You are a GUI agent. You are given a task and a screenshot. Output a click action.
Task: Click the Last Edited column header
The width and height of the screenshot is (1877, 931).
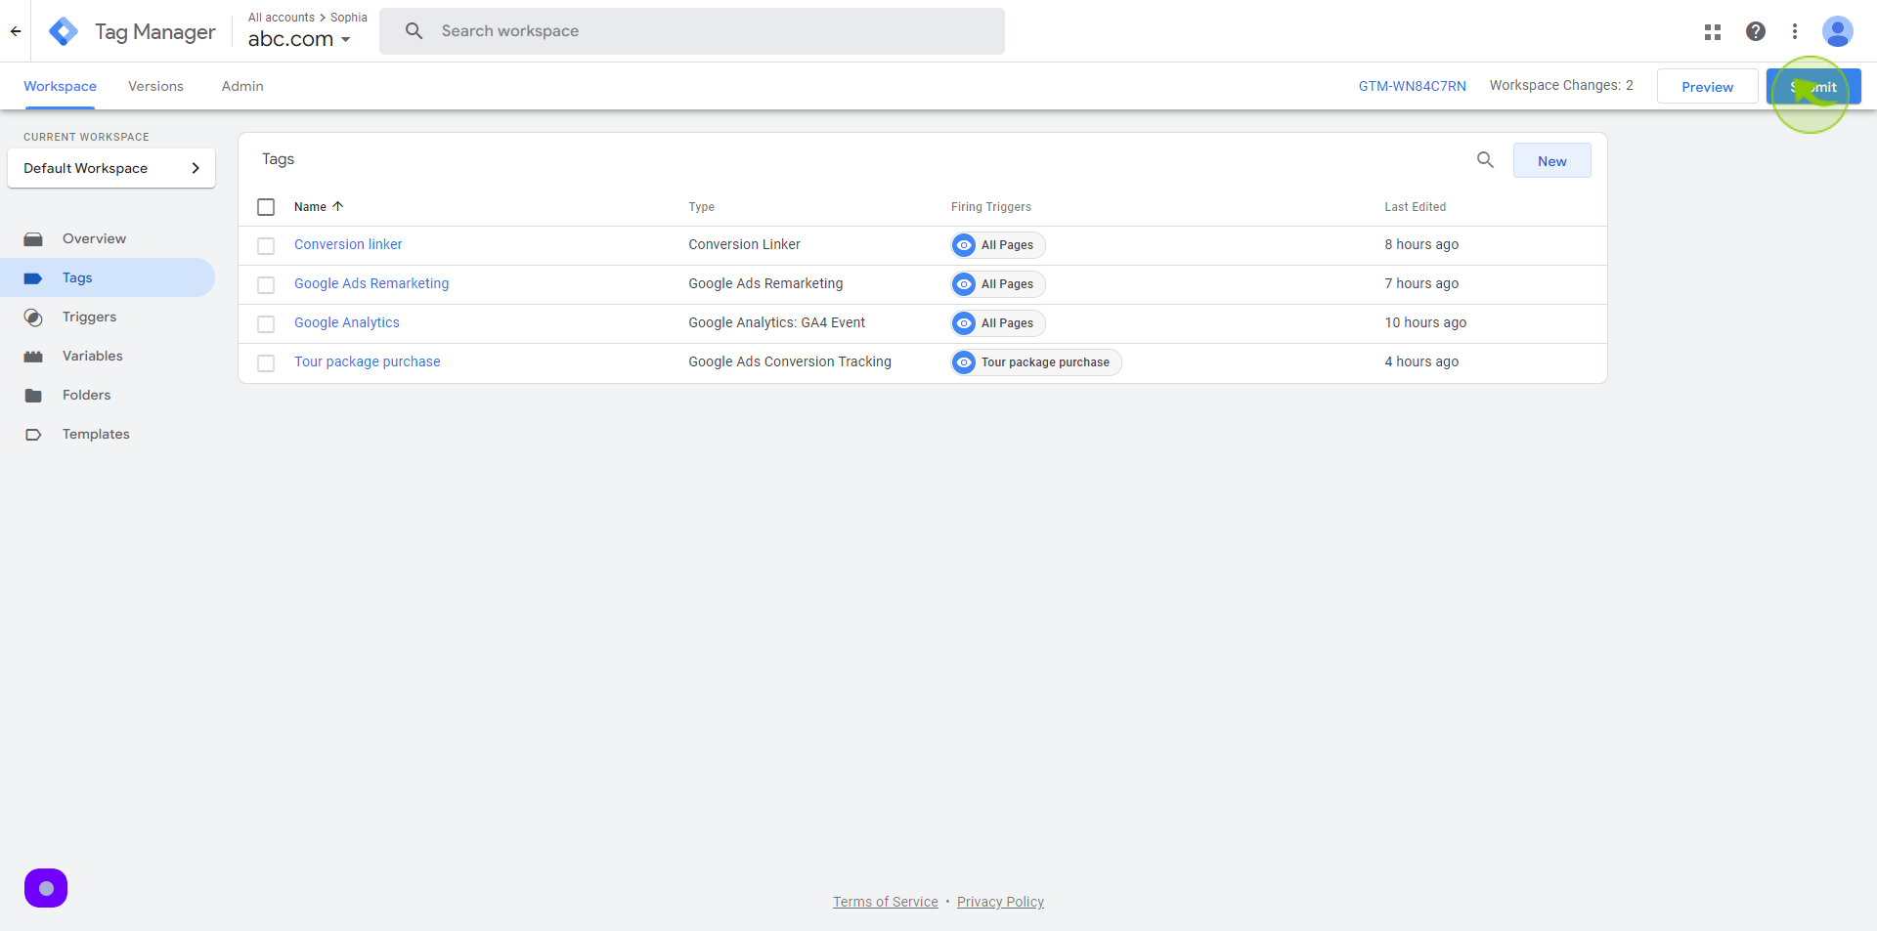pos(1415,207)
